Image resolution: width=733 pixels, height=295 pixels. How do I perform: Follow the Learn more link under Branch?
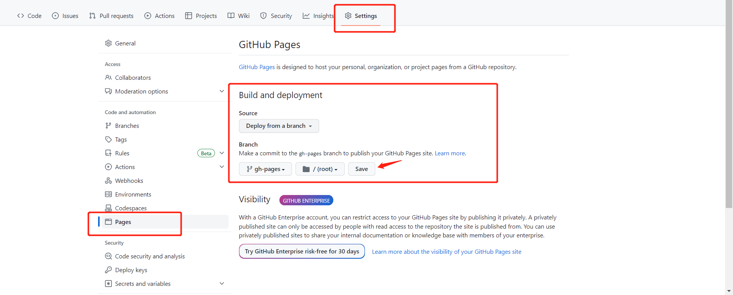click(450, 153)
